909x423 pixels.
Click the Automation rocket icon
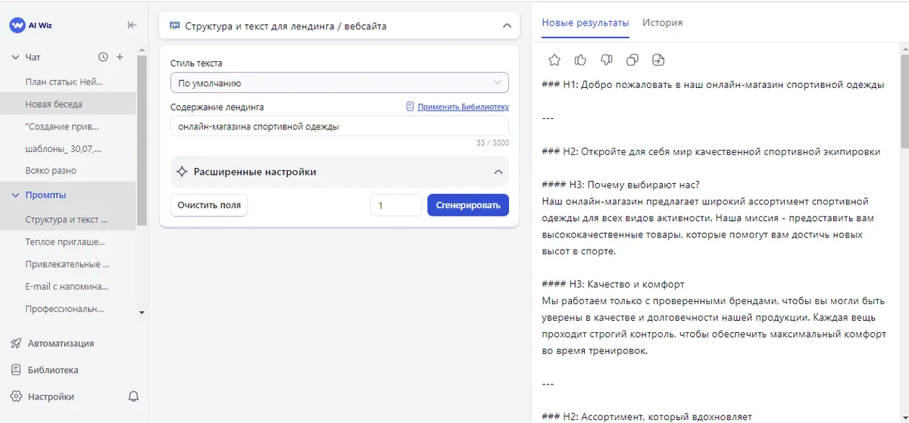(16, 343)
